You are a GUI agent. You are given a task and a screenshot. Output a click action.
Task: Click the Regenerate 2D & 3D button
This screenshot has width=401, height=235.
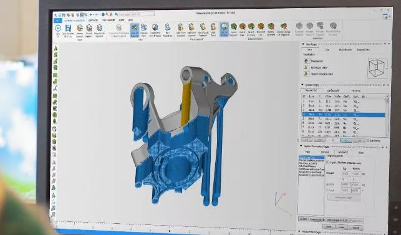(337, 220)
